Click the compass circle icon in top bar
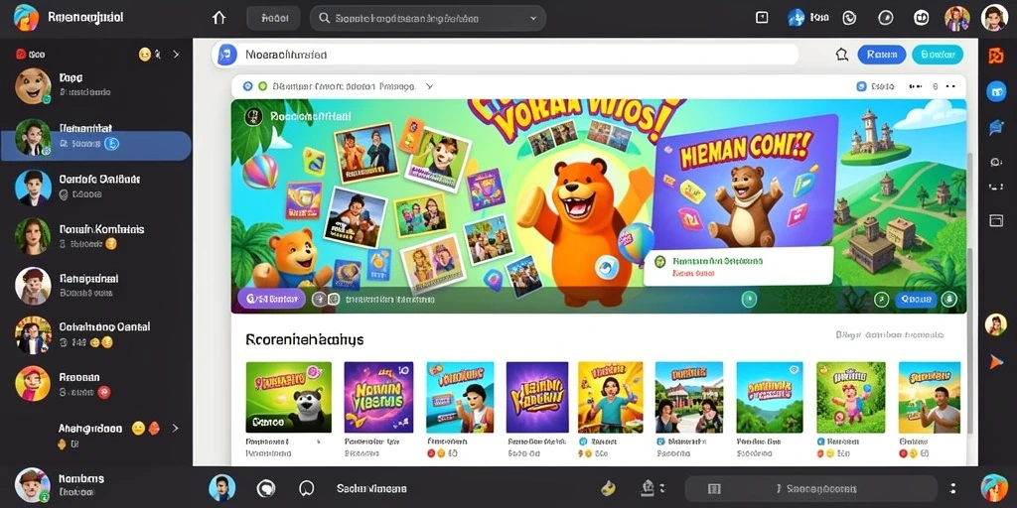 (885, 18)
